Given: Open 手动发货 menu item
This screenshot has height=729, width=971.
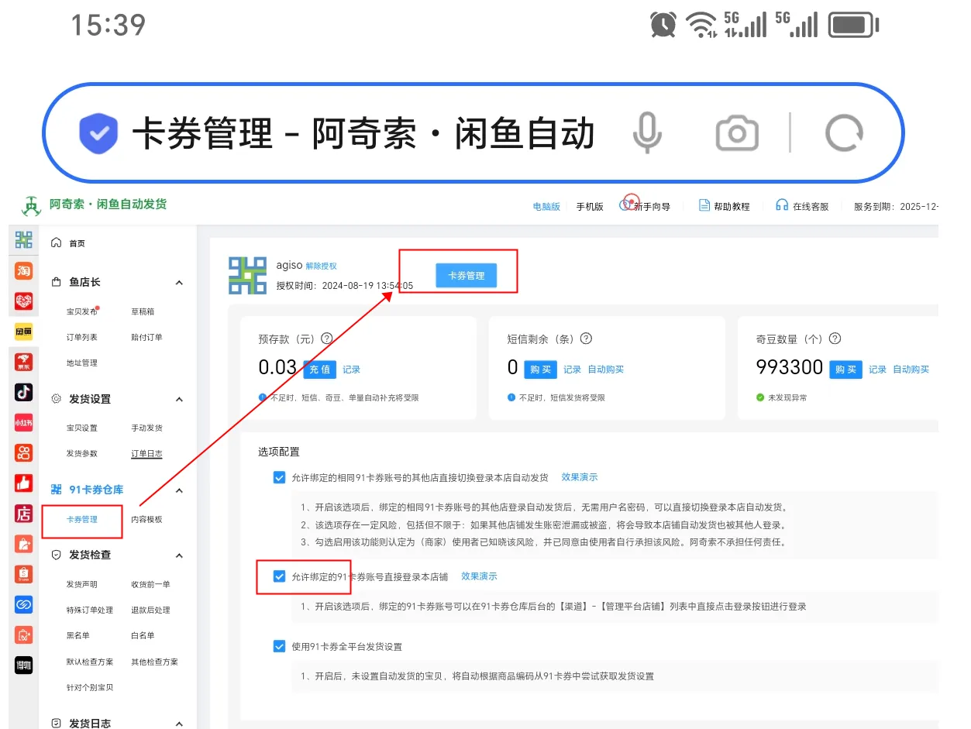Looking at the screenshot, I should [x=146, y=428].
